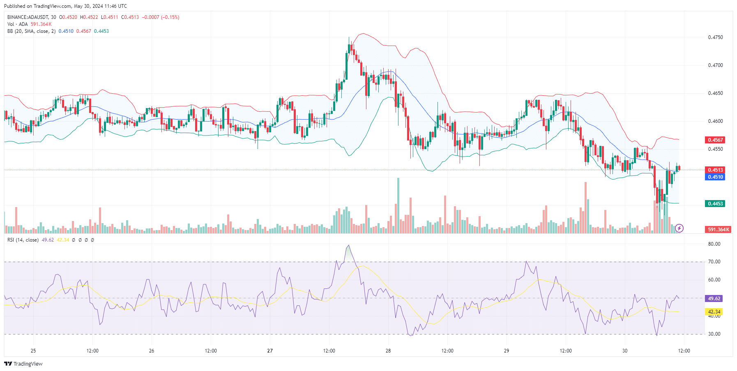737x371 pixels.
Task: Click the TradingView logo at bottom left
Action: coord(23,364)
